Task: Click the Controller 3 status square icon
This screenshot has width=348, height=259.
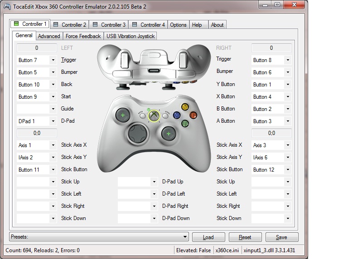Action: point(95,24)
